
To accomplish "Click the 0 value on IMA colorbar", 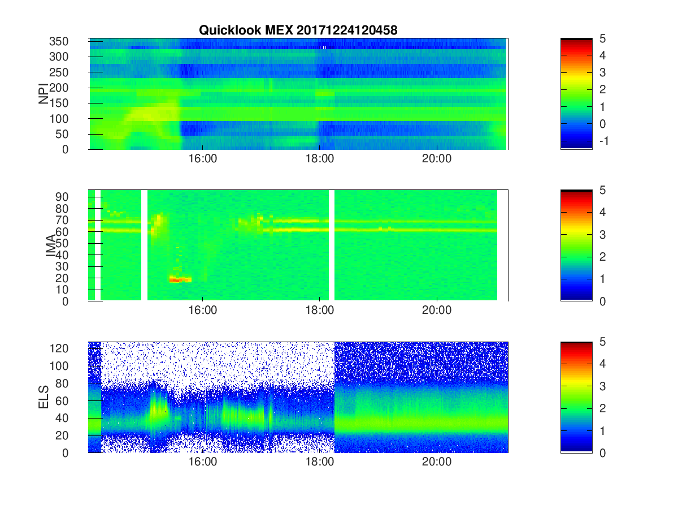I will coord(602,301).
